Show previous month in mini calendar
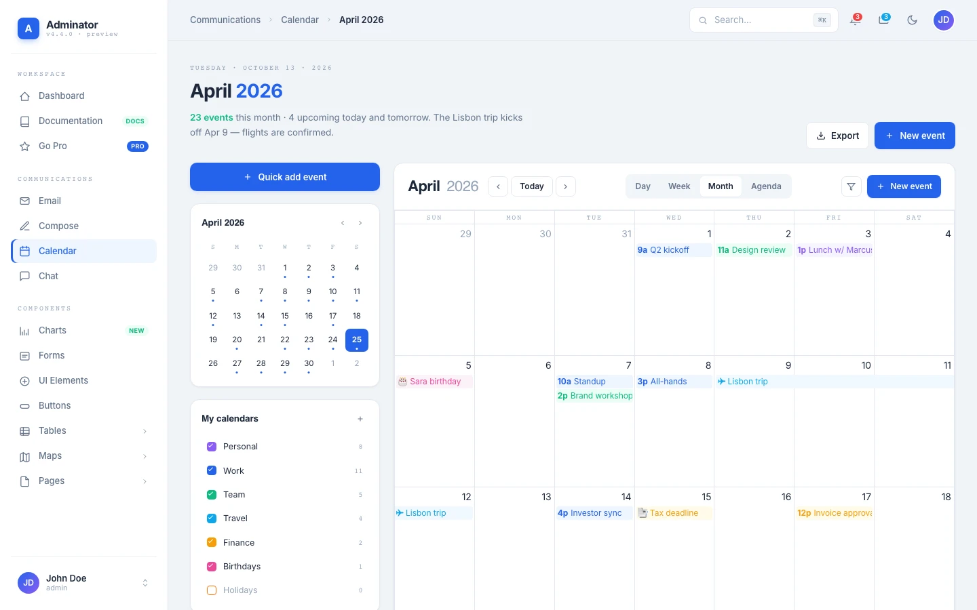The width and height of the screenshot is (977, 610). (x=343, y=223)
